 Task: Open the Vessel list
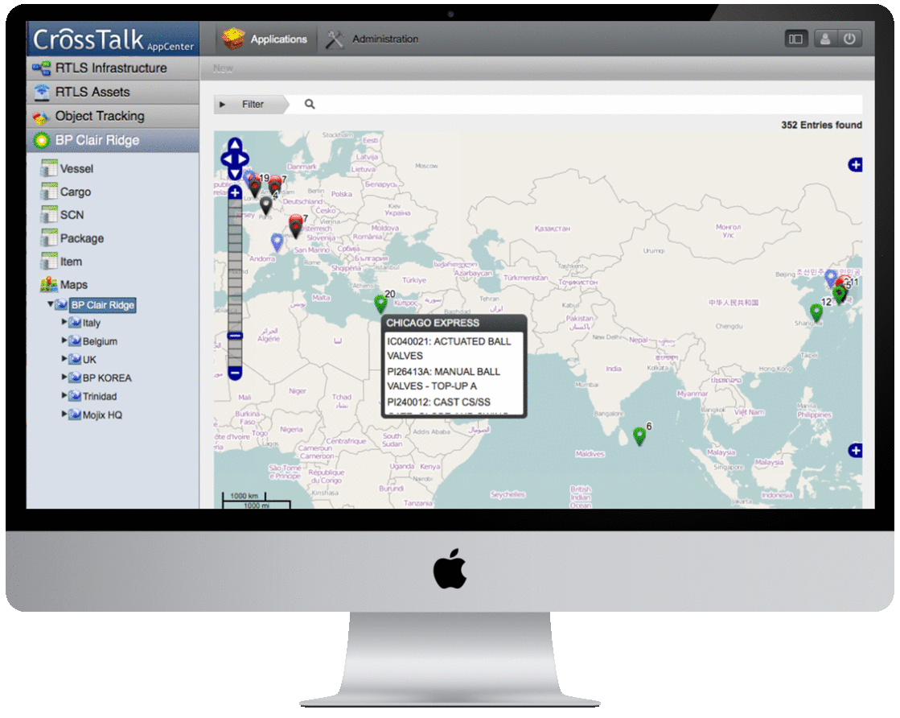(x=76, y=169)
